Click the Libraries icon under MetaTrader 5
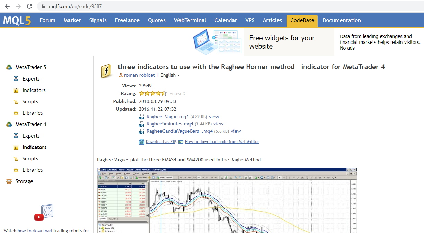Screen dimensions: 424x233 point(16,113)
